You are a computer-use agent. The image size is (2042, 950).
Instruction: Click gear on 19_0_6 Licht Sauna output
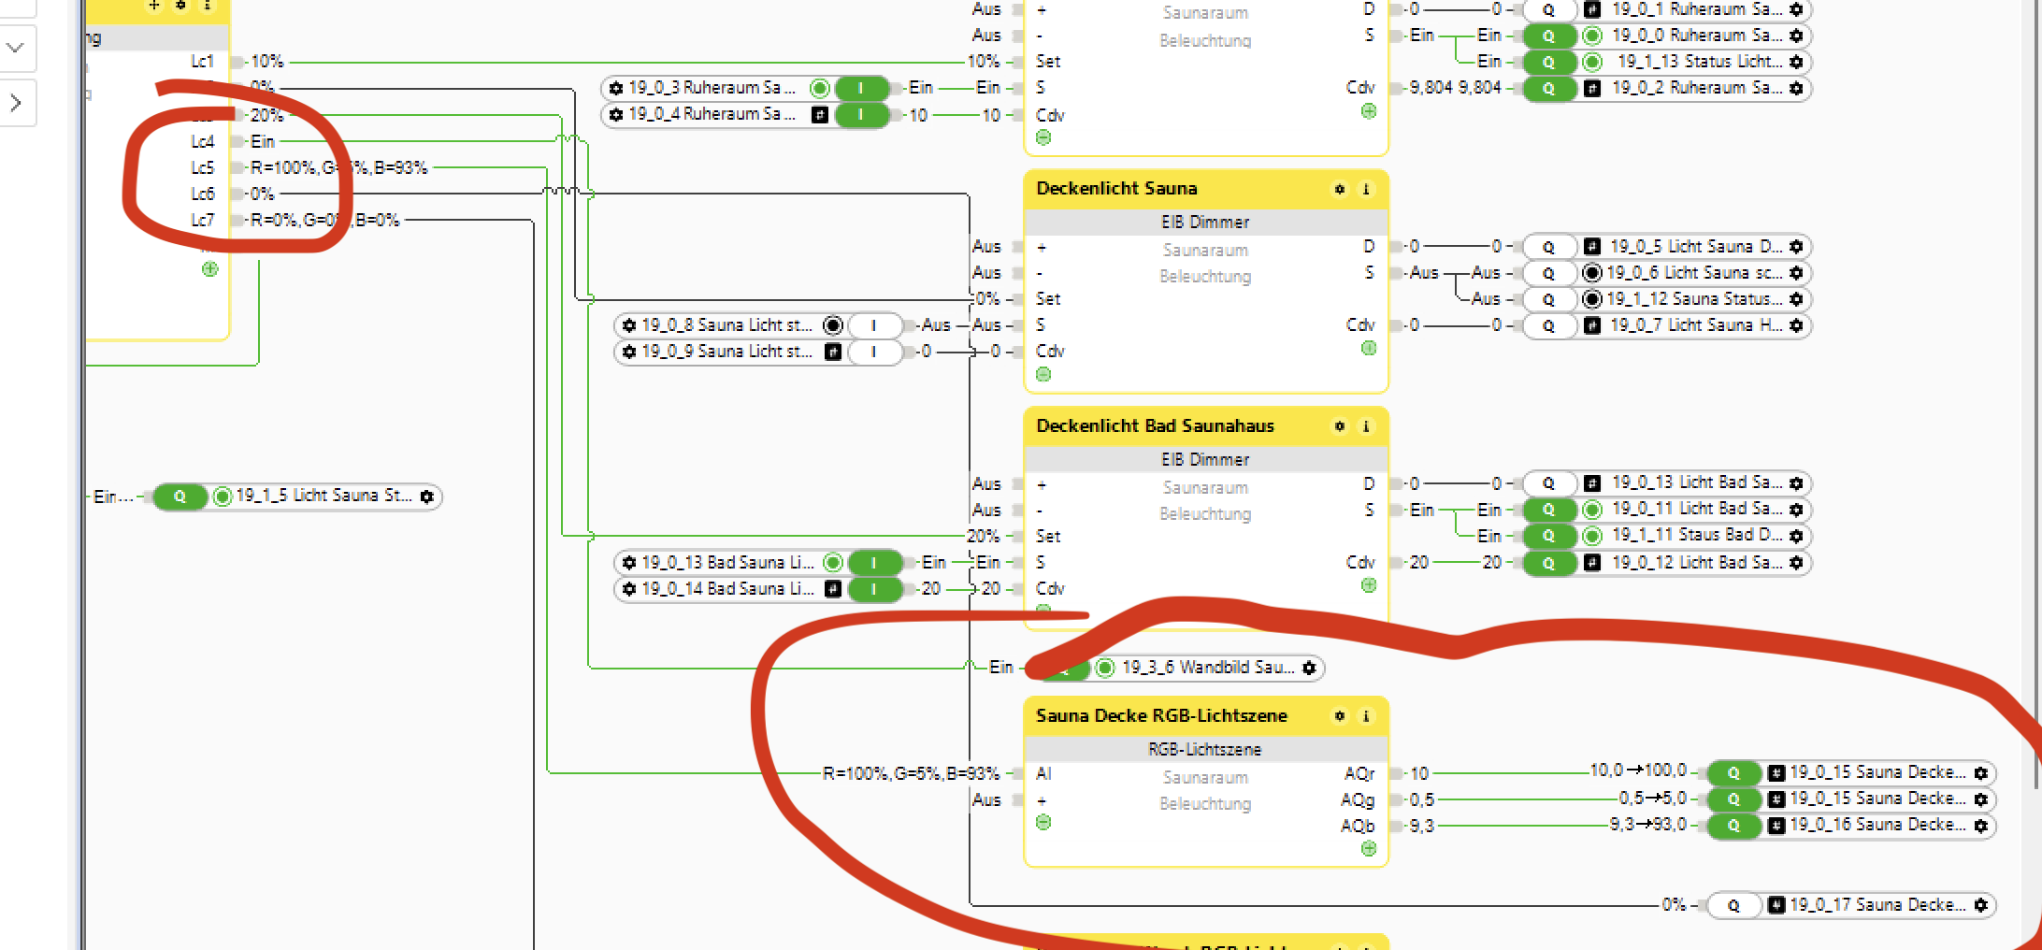click(1796, 273)
